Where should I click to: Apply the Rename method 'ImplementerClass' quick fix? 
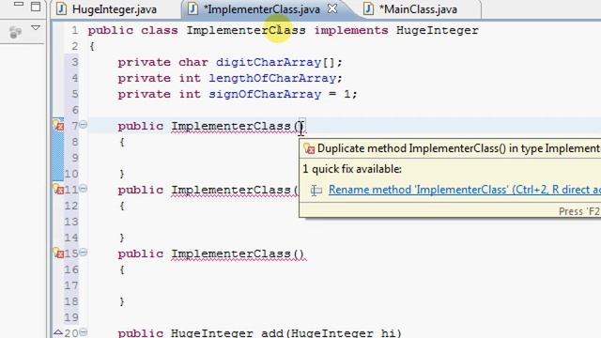coord(465,190)
